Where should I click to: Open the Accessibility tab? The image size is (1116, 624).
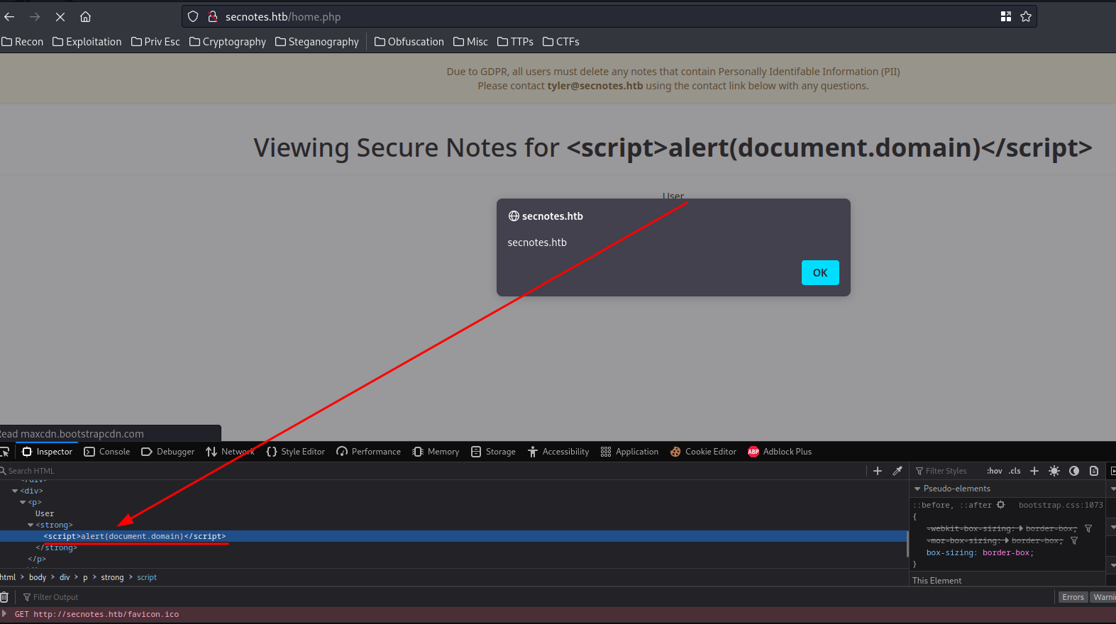coord(558,452)
